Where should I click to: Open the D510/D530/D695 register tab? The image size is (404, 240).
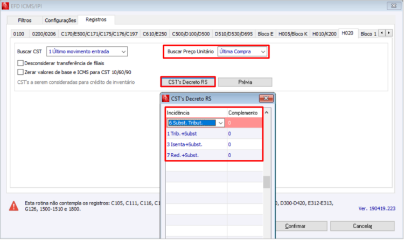point(234,34)
